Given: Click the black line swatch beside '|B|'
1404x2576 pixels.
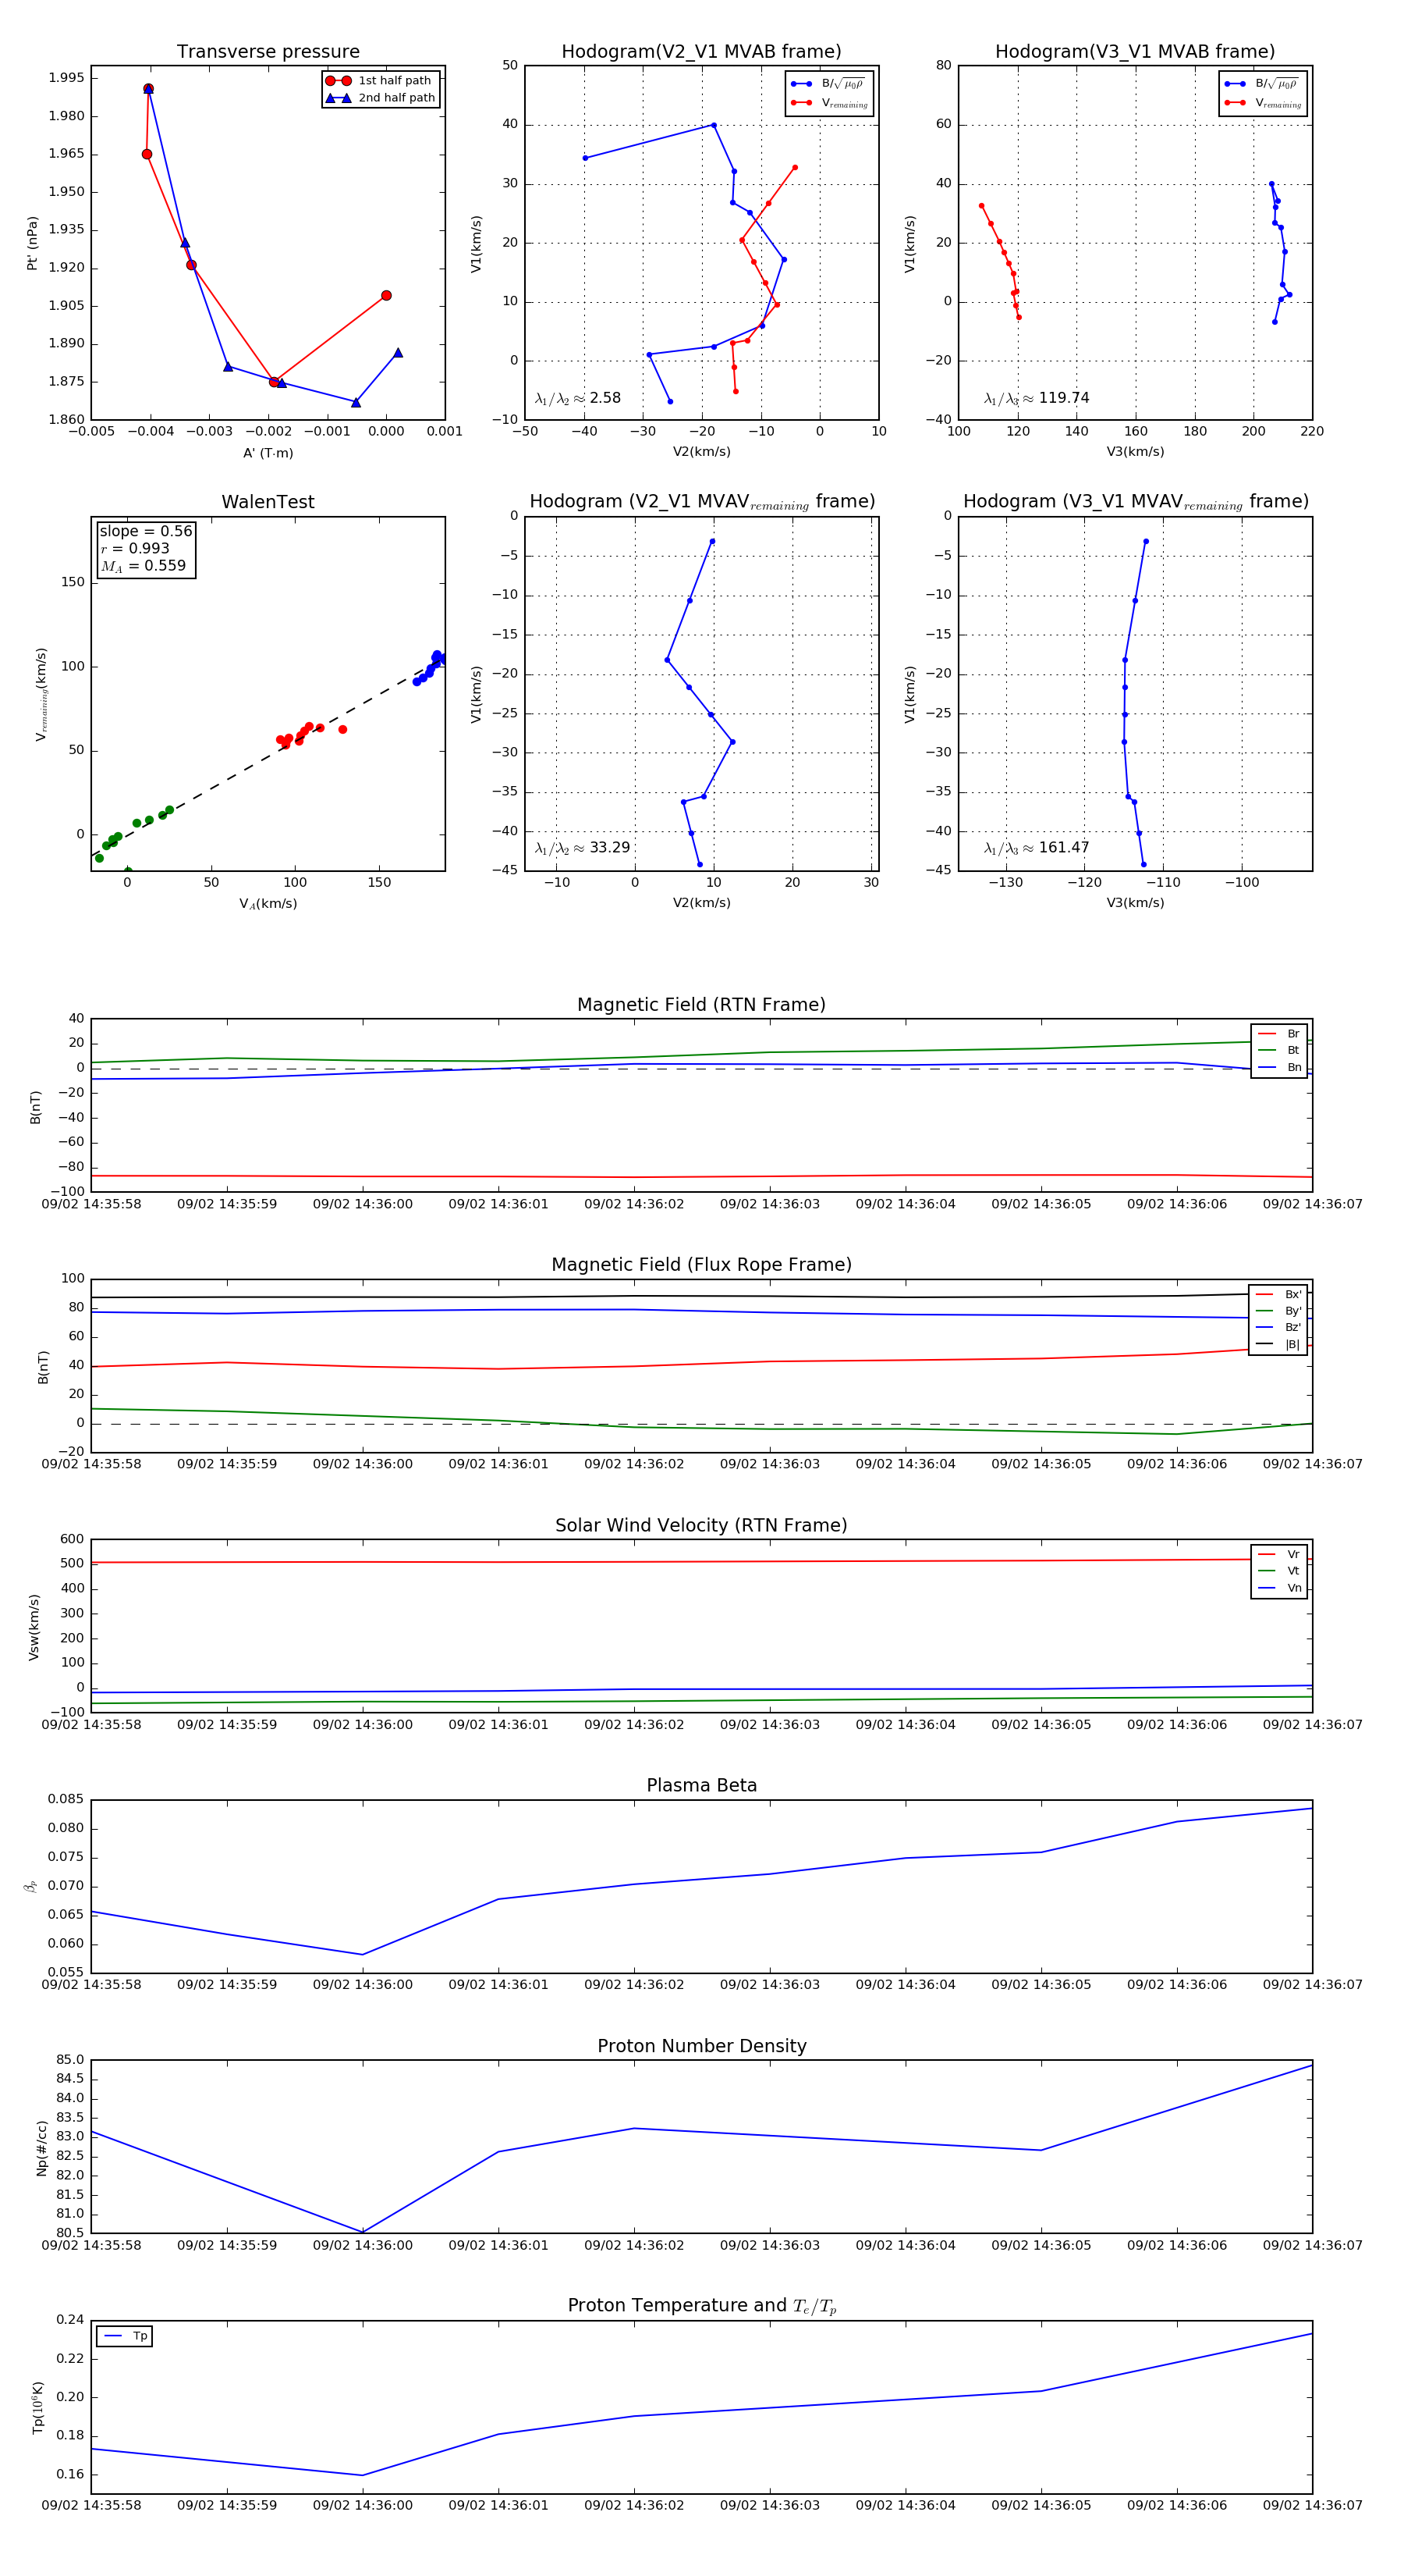Looking at the screenshot, I should point(1265,1345).
